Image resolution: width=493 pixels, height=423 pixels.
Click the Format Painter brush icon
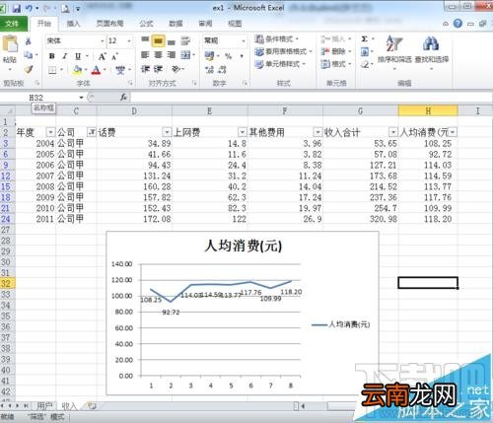click(x=29, y=69)
